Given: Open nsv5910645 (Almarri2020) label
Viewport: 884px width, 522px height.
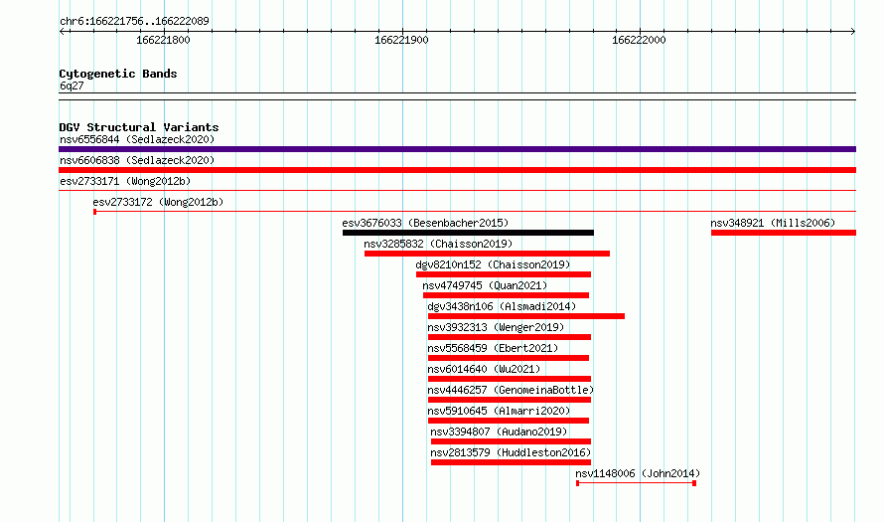Looking at the screenshot, I should click(499, 411).
